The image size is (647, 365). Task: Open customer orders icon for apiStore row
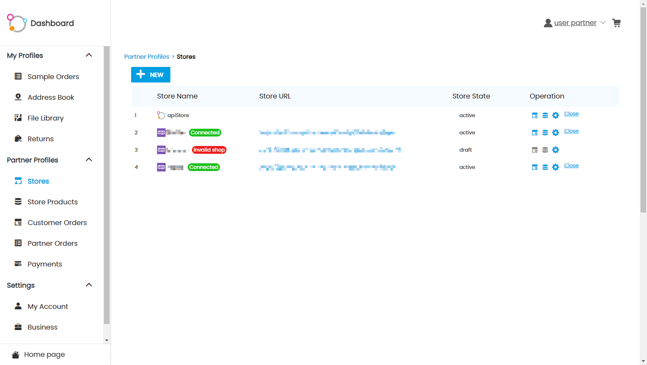point(535,115)
